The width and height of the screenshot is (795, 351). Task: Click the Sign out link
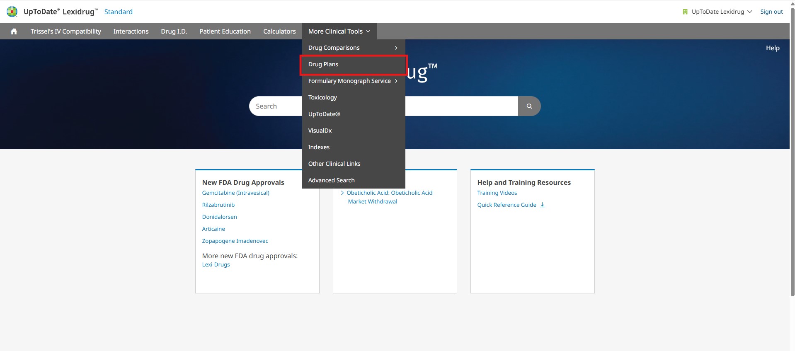click(x=771, y=12)
